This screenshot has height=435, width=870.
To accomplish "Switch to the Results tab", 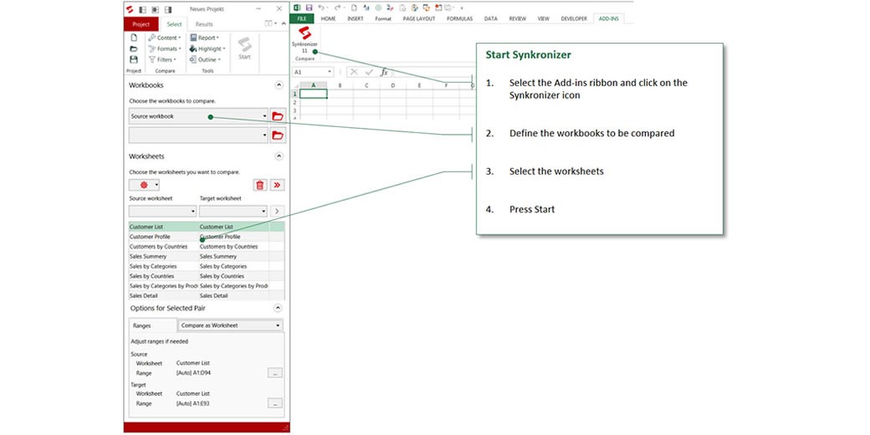I will pyautogui.click(x=204, y=24).
